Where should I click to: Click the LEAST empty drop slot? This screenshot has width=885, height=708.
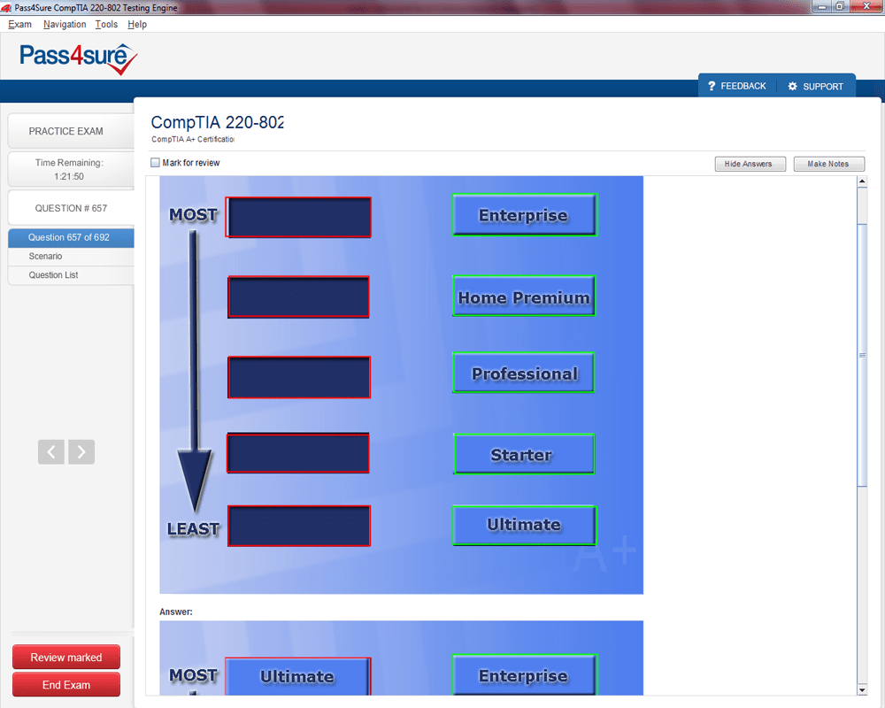pyautogui.click(x=299, y=527)
